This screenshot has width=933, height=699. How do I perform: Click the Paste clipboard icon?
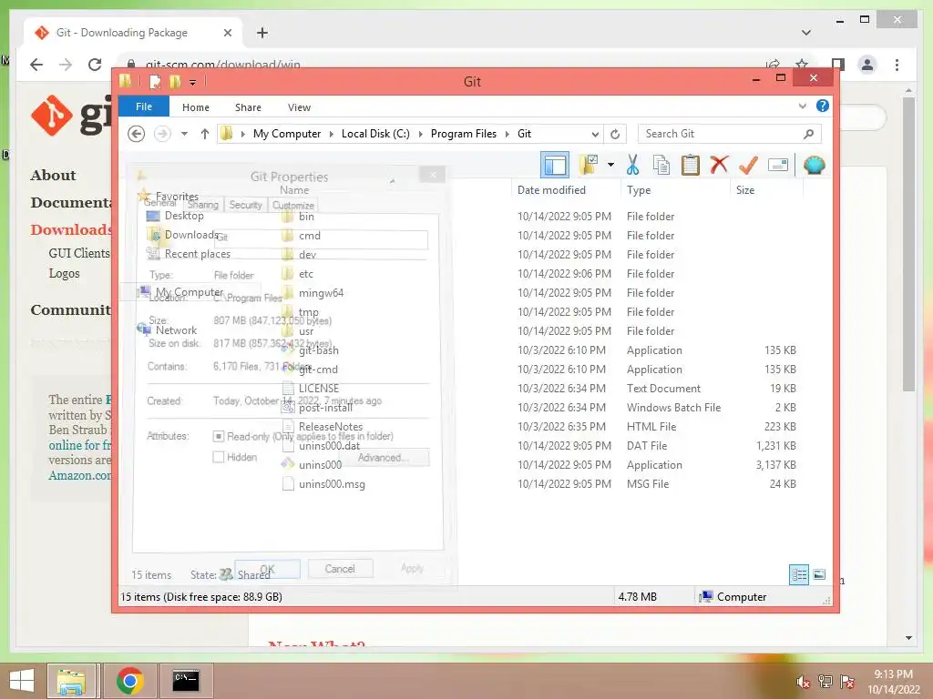(x=691, y=165)
